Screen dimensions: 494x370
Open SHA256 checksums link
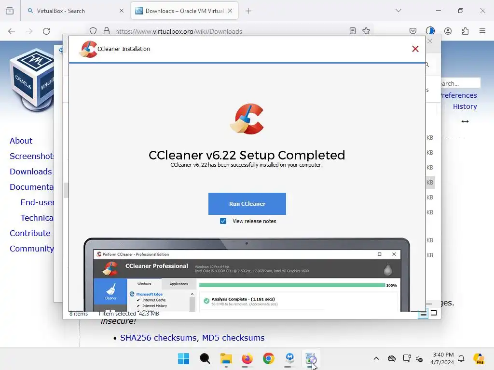(x=158, y=338)
